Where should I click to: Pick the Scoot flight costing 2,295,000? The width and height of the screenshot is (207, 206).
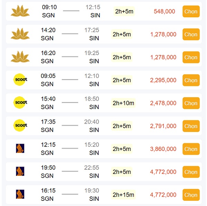click(x=191, y=80)
